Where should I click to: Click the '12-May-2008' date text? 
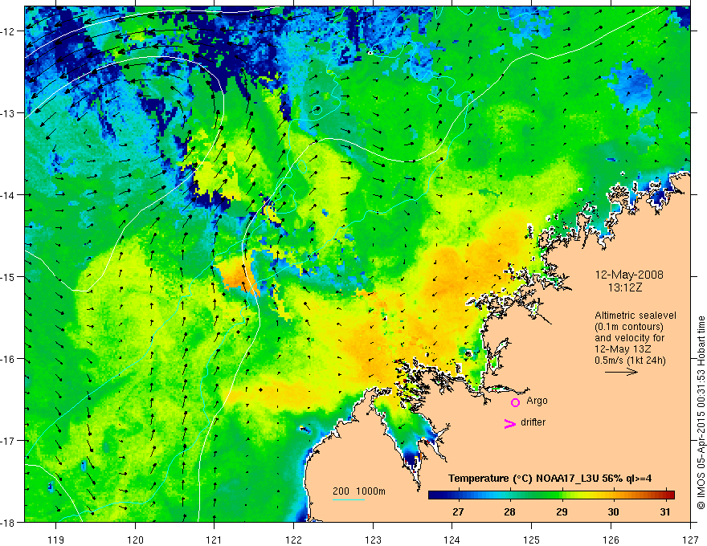[629, 275]
